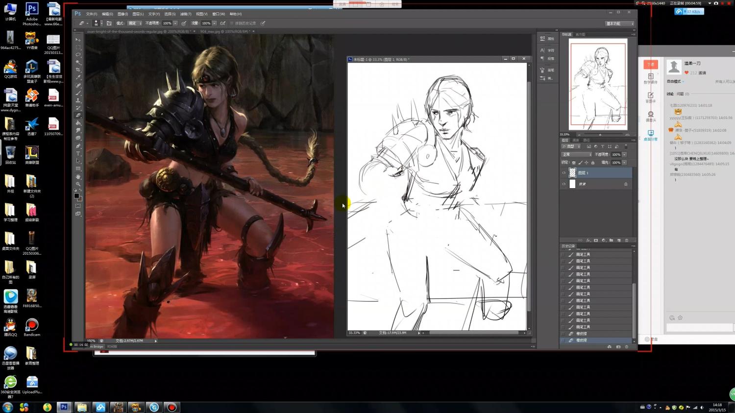Select the Crop tool
The image size is (735, 413).
tap(78, 70)
